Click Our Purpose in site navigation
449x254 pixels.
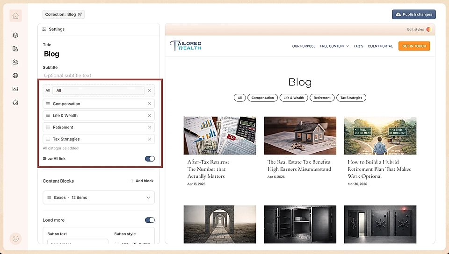point(304,46)
